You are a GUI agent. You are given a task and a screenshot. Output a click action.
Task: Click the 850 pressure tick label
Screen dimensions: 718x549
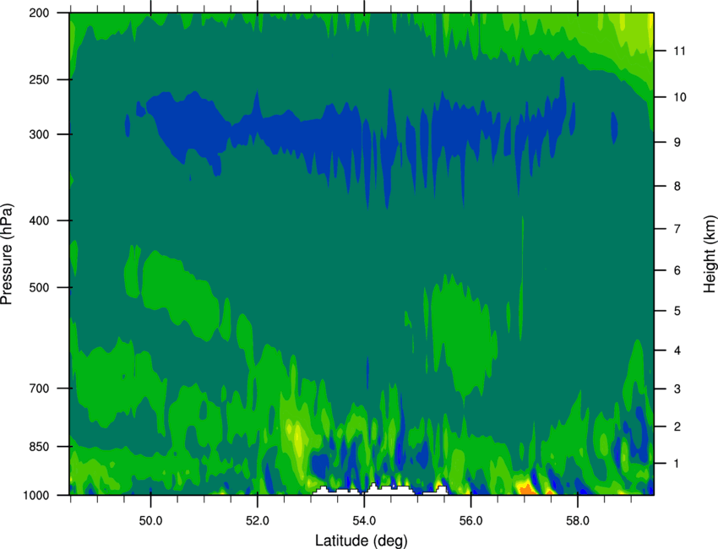coord(40,447)
